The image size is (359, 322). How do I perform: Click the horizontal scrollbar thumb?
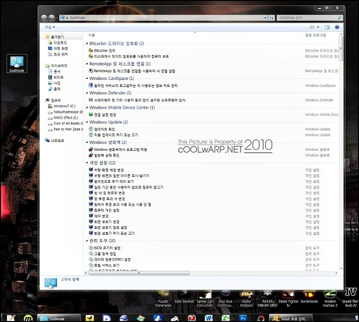139,273
